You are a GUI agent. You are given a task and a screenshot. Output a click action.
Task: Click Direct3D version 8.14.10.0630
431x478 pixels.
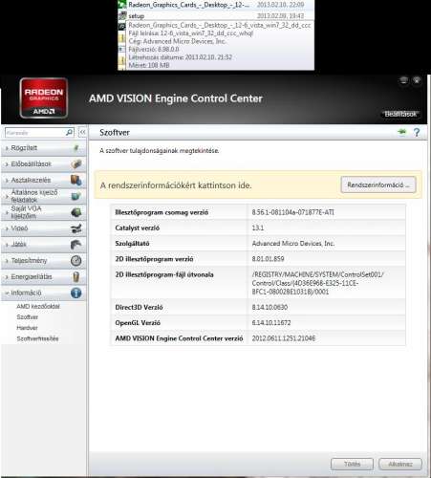point(269,307)
